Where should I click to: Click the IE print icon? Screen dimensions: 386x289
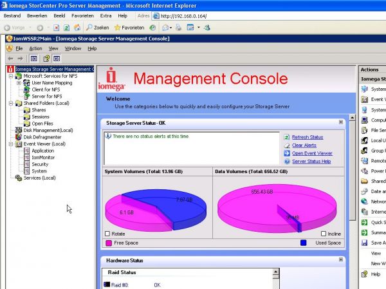(178, 28)
